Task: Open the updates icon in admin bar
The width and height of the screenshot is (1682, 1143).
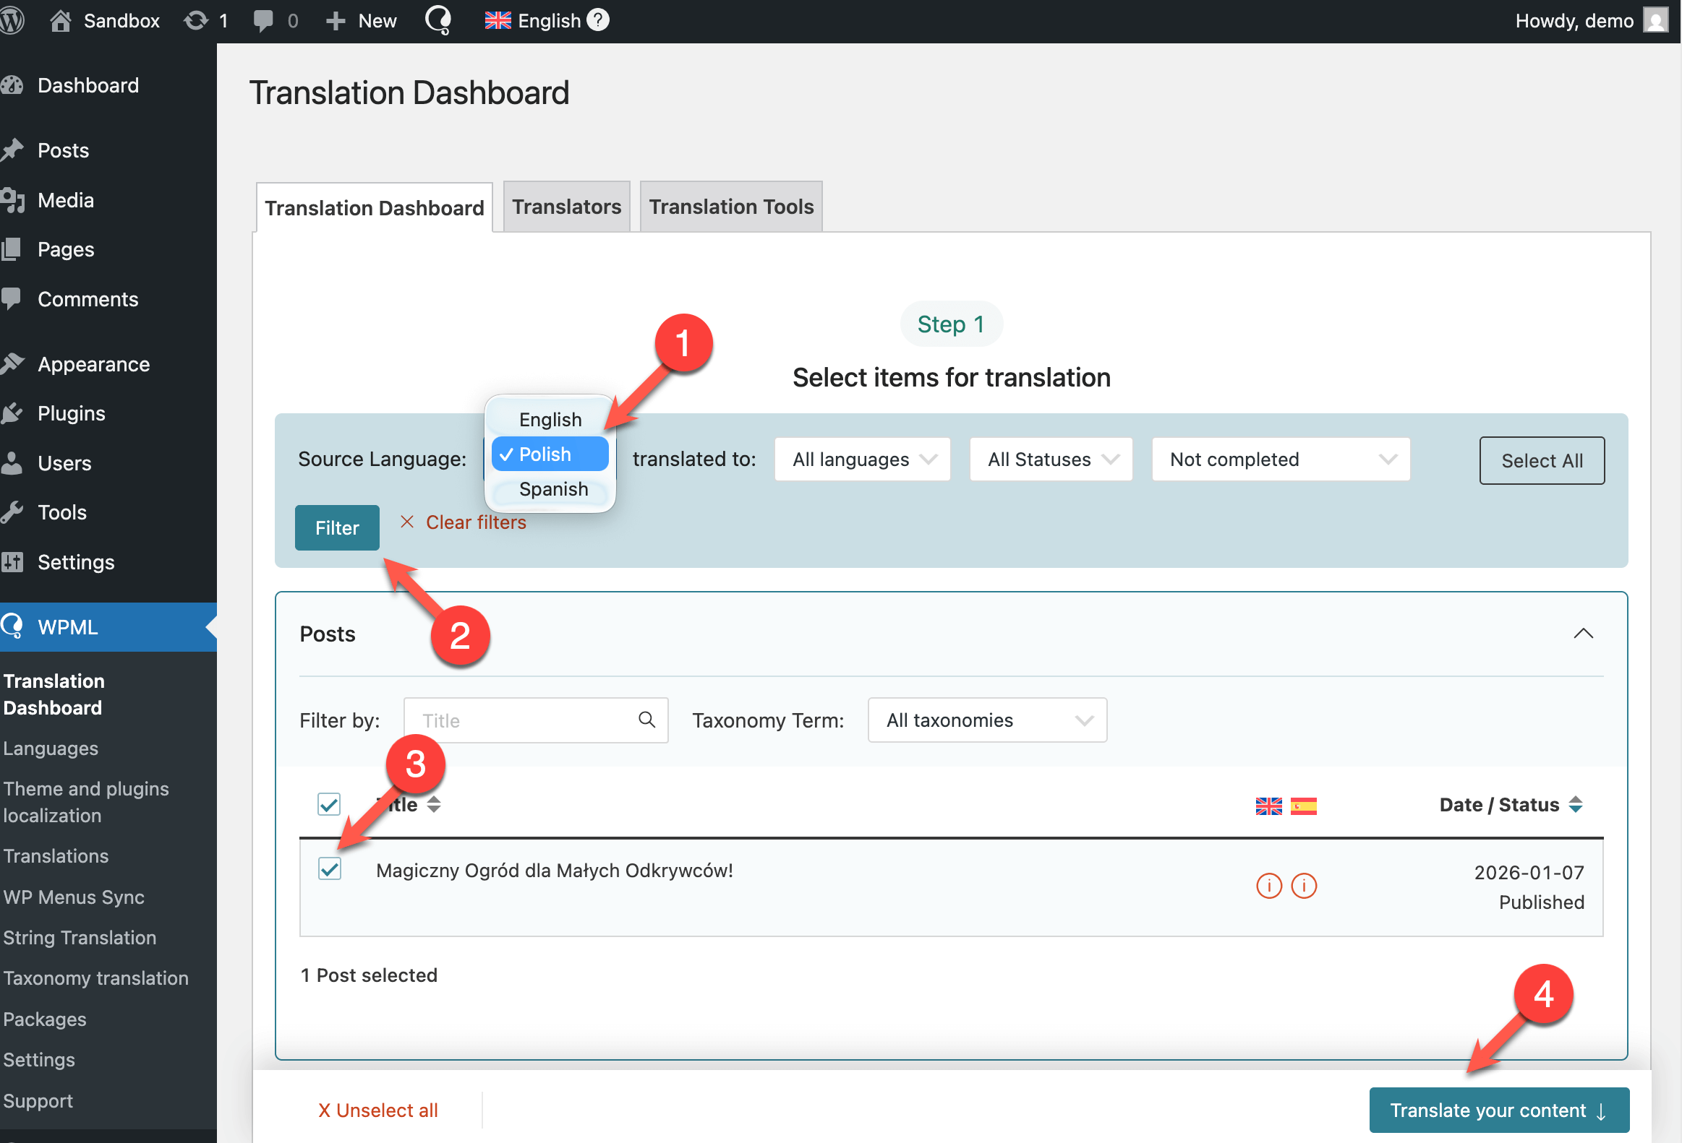Action: point(196,20)
